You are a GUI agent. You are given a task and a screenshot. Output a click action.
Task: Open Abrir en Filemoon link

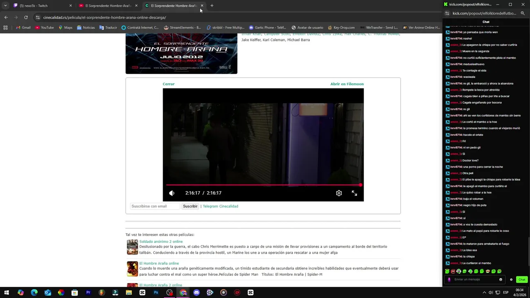[x=347, y=84]
